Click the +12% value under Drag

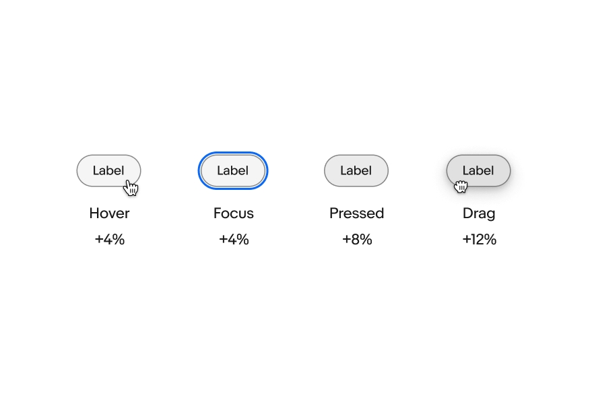point(479,239)
